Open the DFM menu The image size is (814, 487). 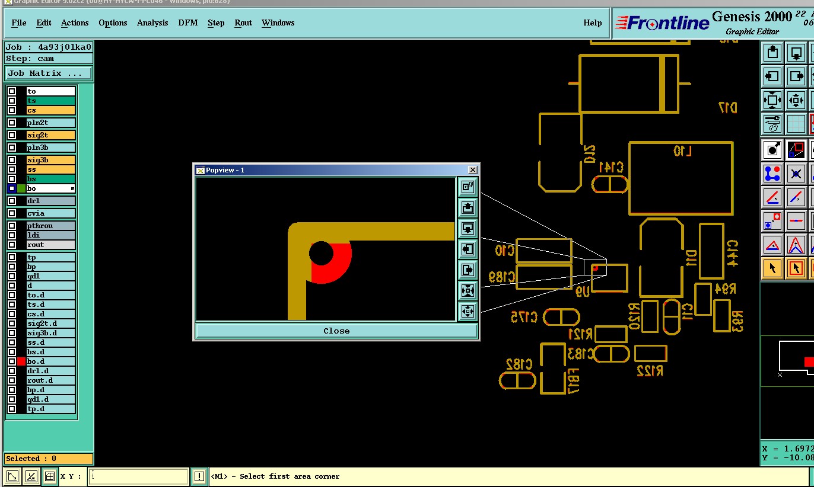click(x=188, y=23)
